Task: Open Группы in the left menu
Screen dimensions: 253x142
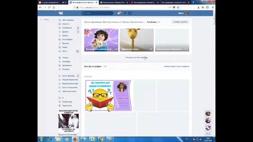Action: (x=65, y=35)
